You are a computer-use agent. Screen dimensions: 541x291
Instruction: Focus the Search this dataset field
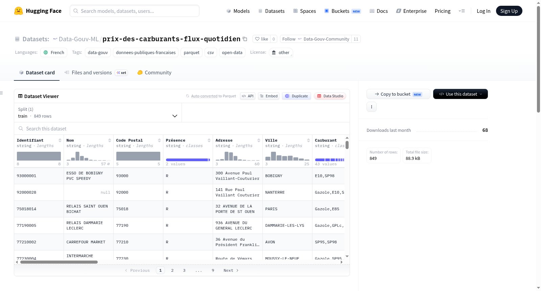[x=182, y=128]
